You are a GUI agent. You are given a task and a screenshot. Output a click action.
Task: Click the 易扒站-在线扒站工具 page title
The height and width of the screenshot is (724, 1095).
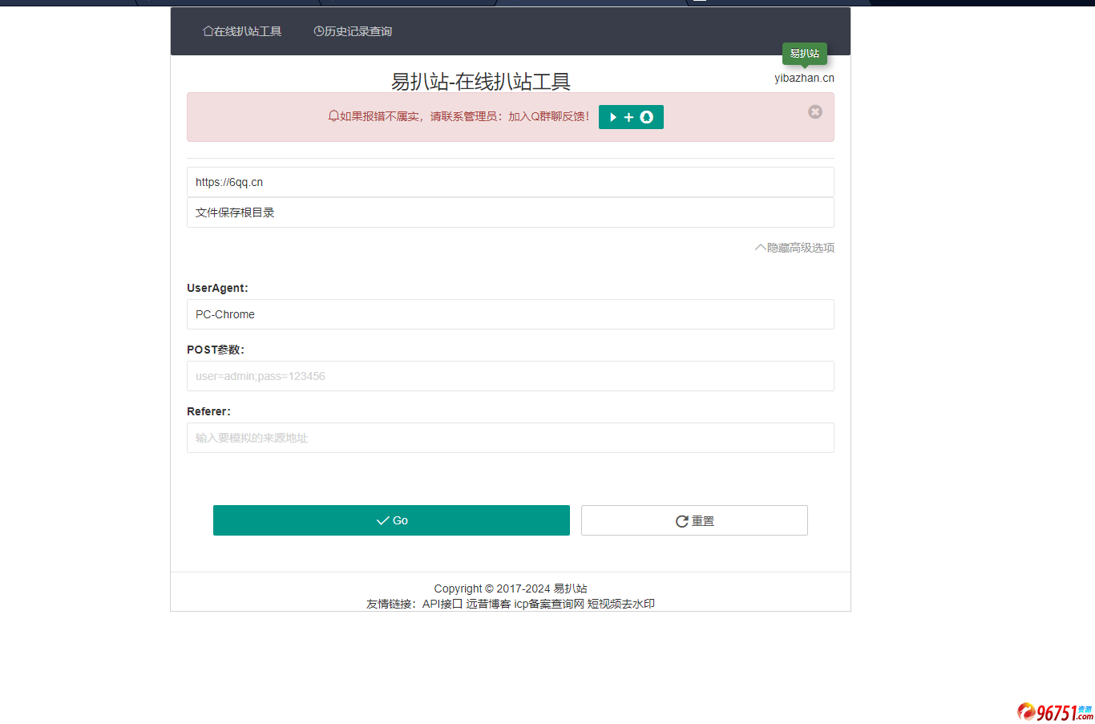481,81
